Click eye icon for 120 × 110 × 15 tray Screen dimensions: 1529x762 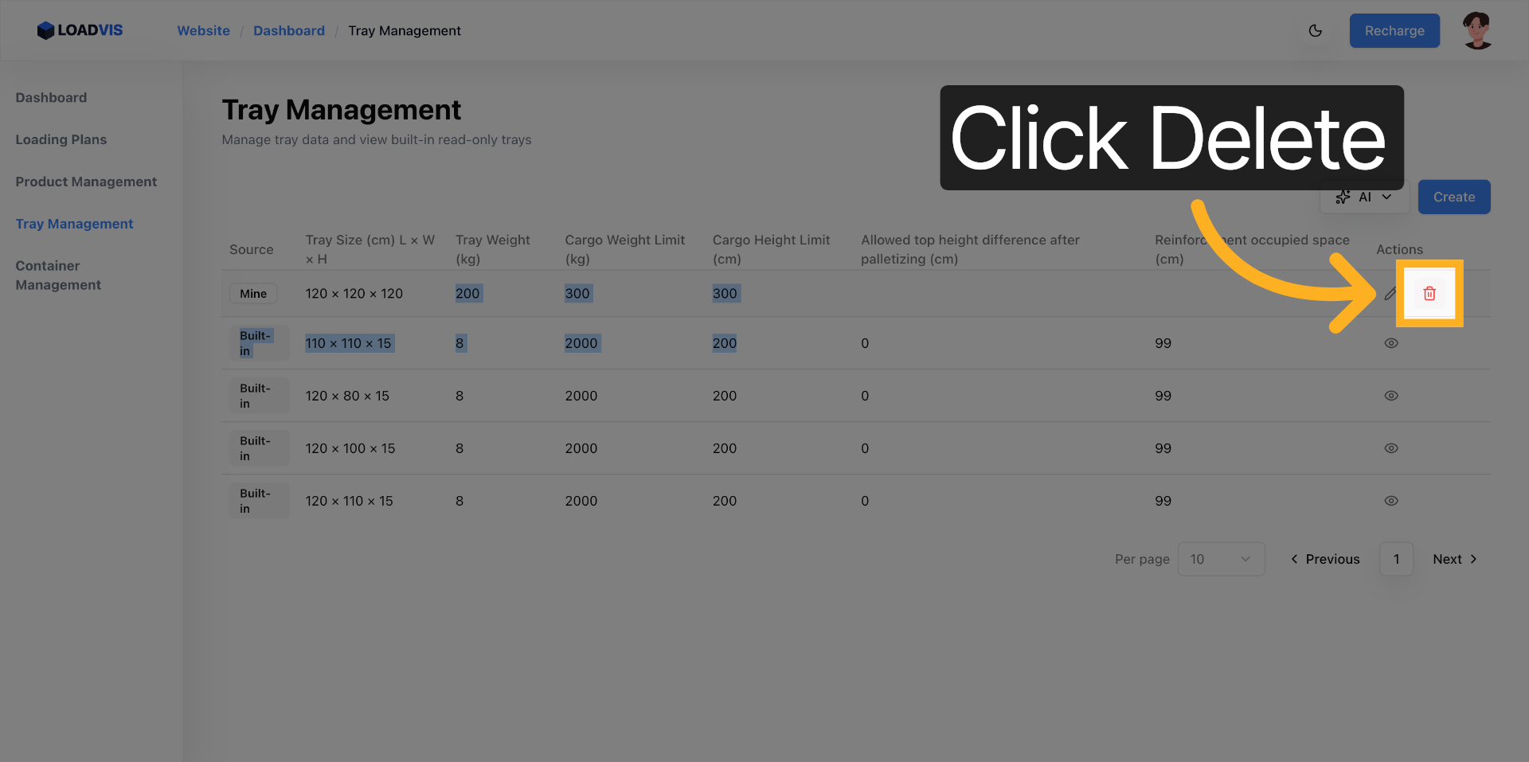(x=1390, y=501)
